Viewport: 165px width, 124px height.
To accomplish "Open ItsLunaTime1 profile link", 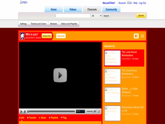I will [109, 3].
